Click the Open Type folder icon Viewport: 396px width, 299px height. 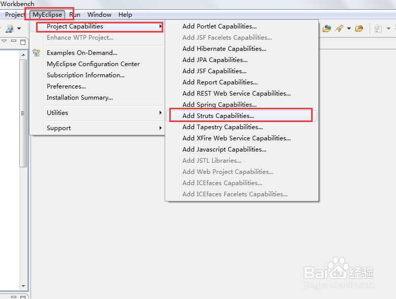pyautogui.click(x=326, y=28)
